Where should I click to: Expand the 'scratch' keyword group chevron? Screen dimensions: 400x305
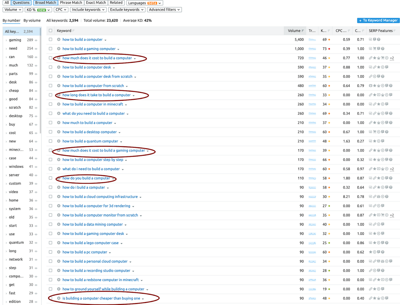[6, 108]
